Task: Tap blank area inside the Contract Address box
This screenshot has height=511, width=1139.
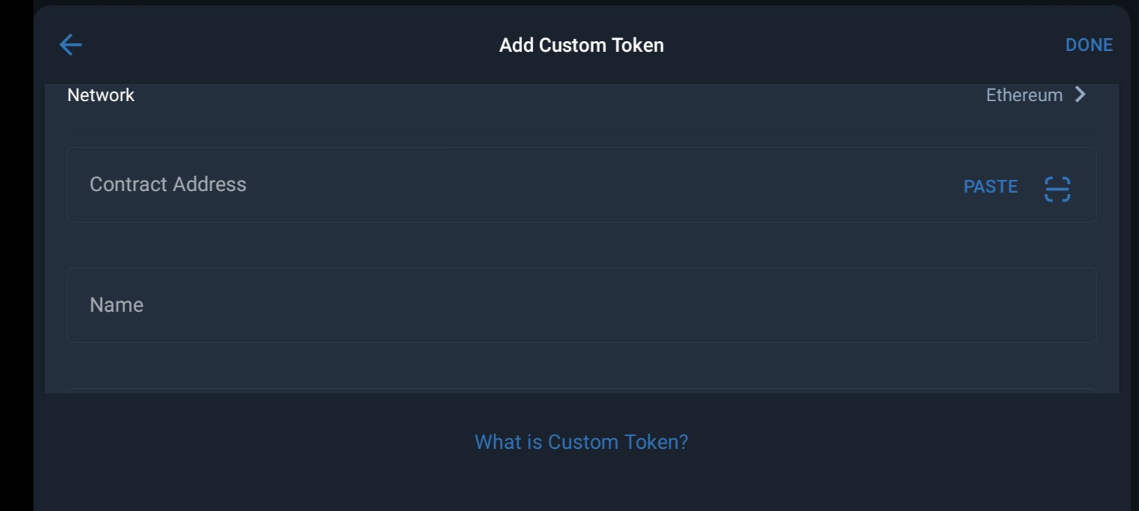Action: pyautogui.click(x=599, y=185)
